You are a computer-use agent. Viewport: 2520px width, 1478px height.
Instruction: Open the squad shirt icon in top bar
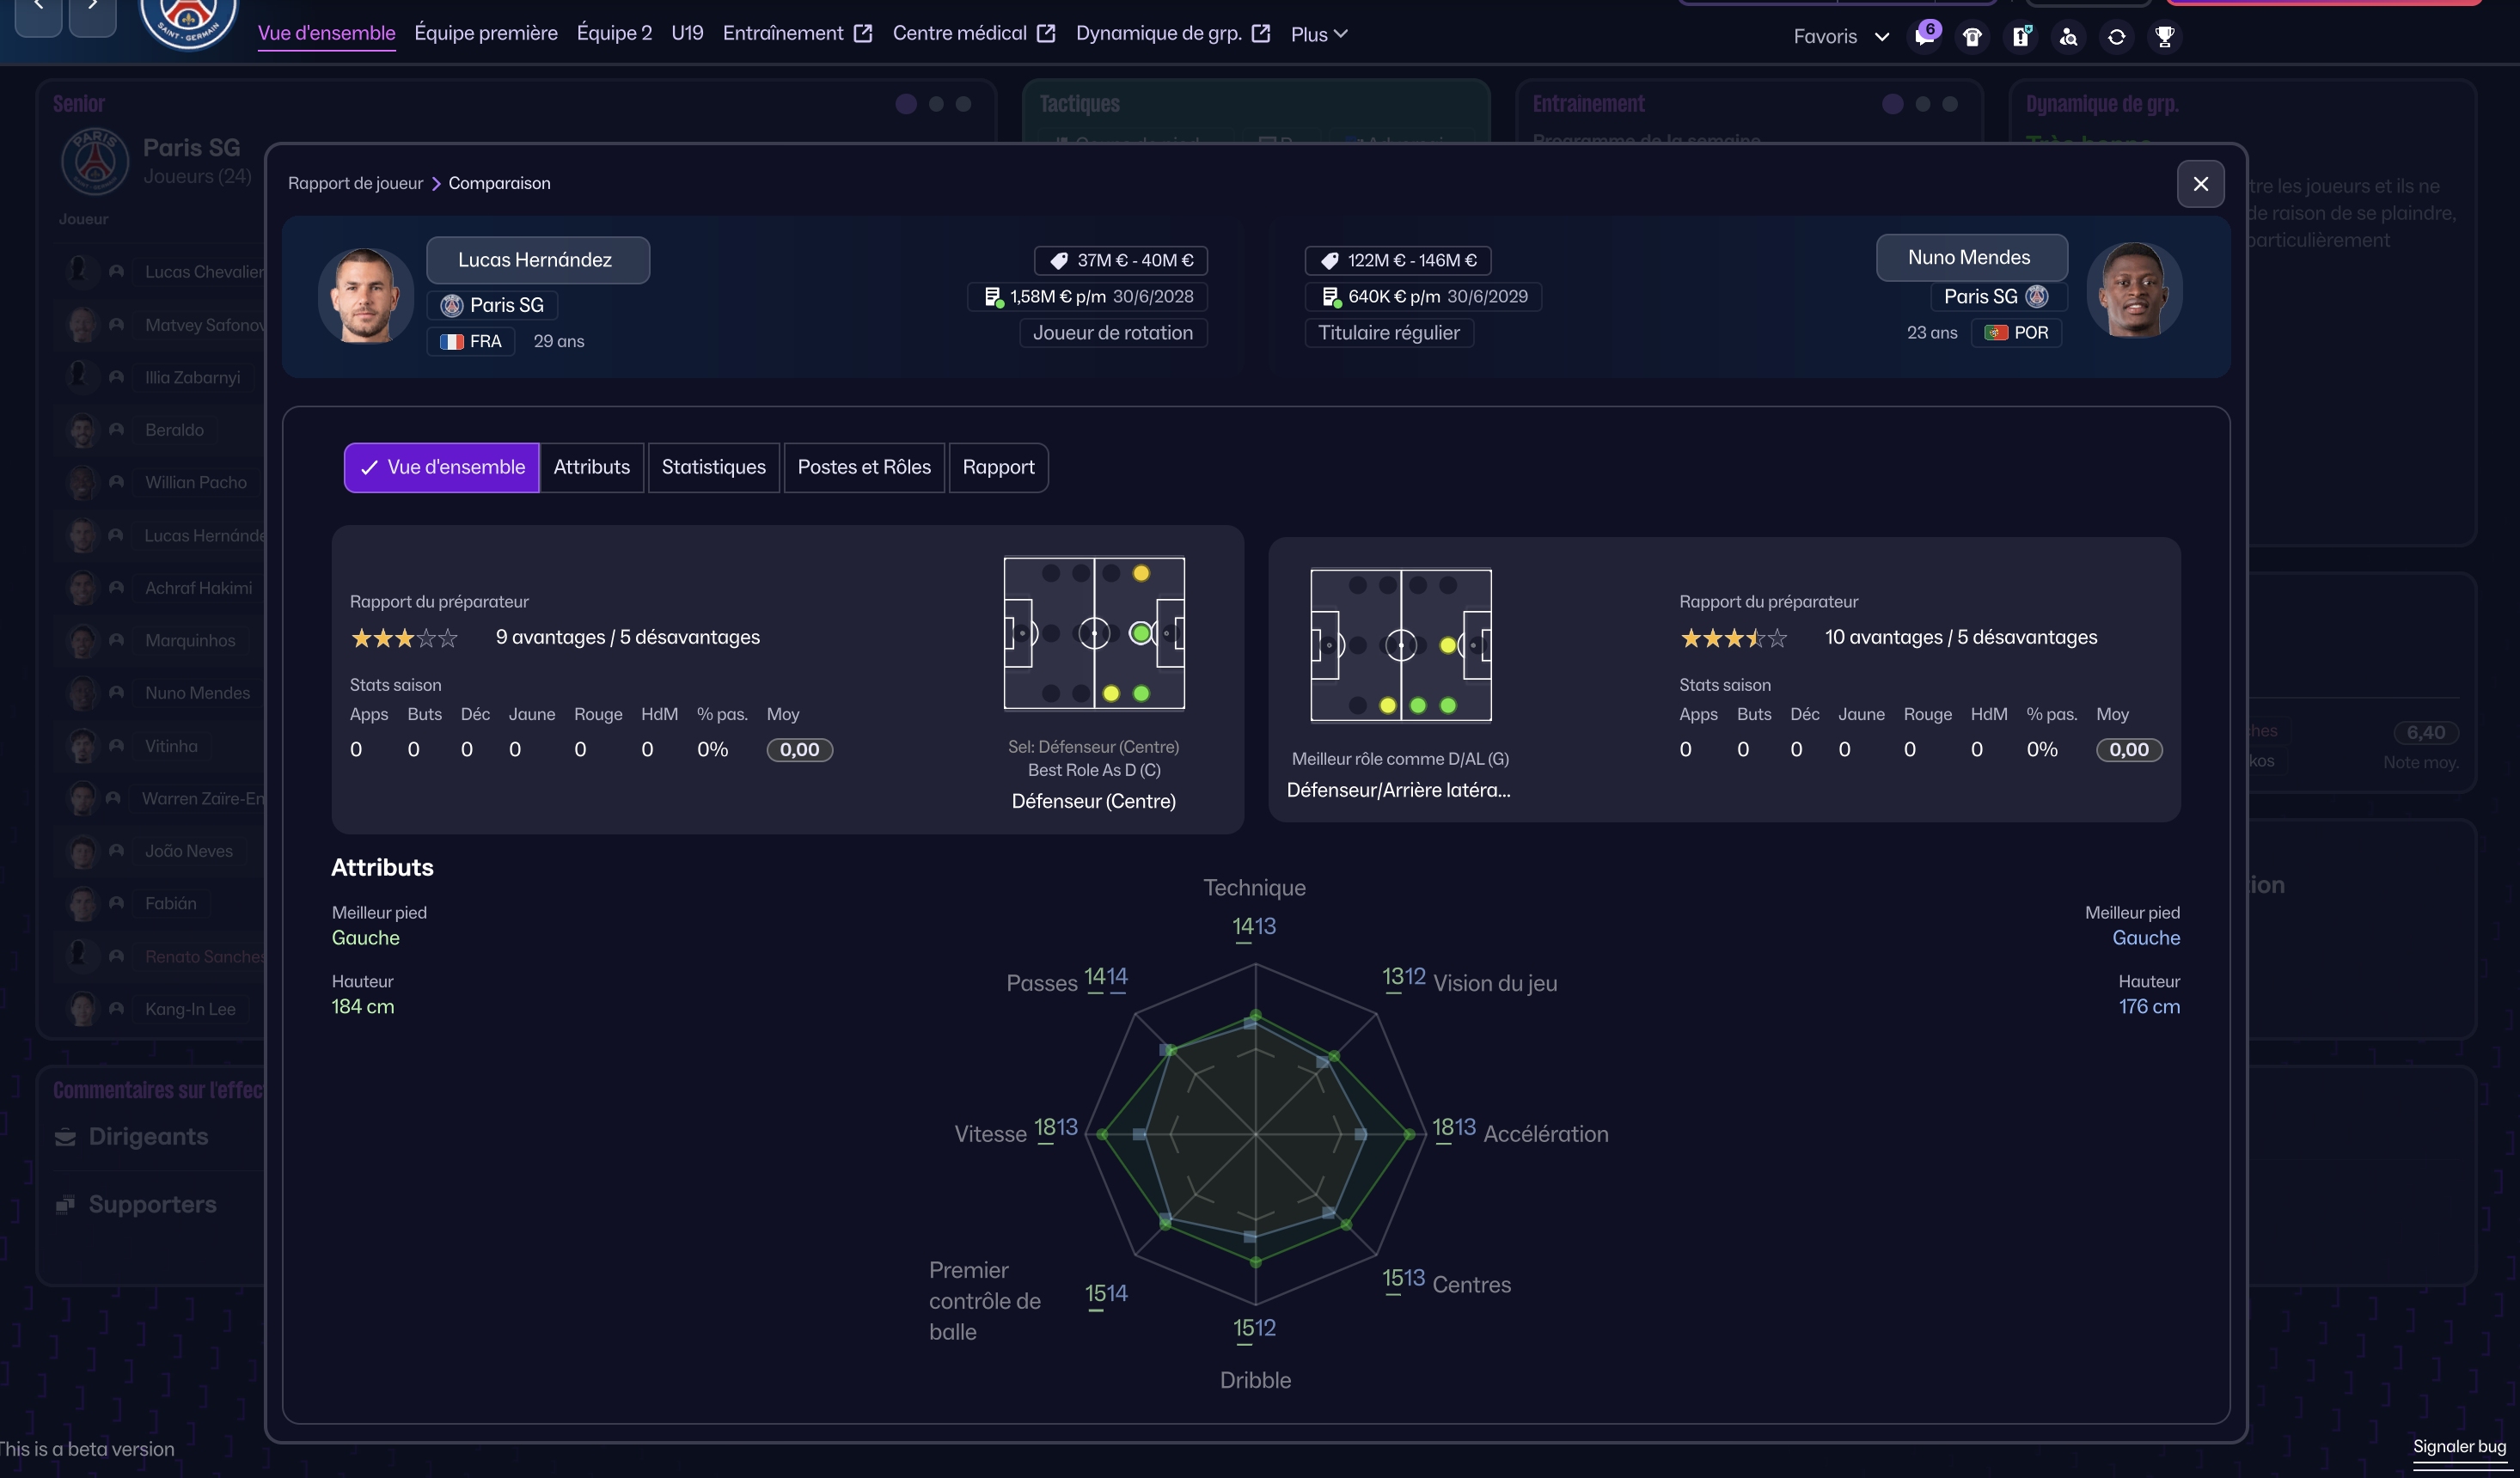[1972, 37]
